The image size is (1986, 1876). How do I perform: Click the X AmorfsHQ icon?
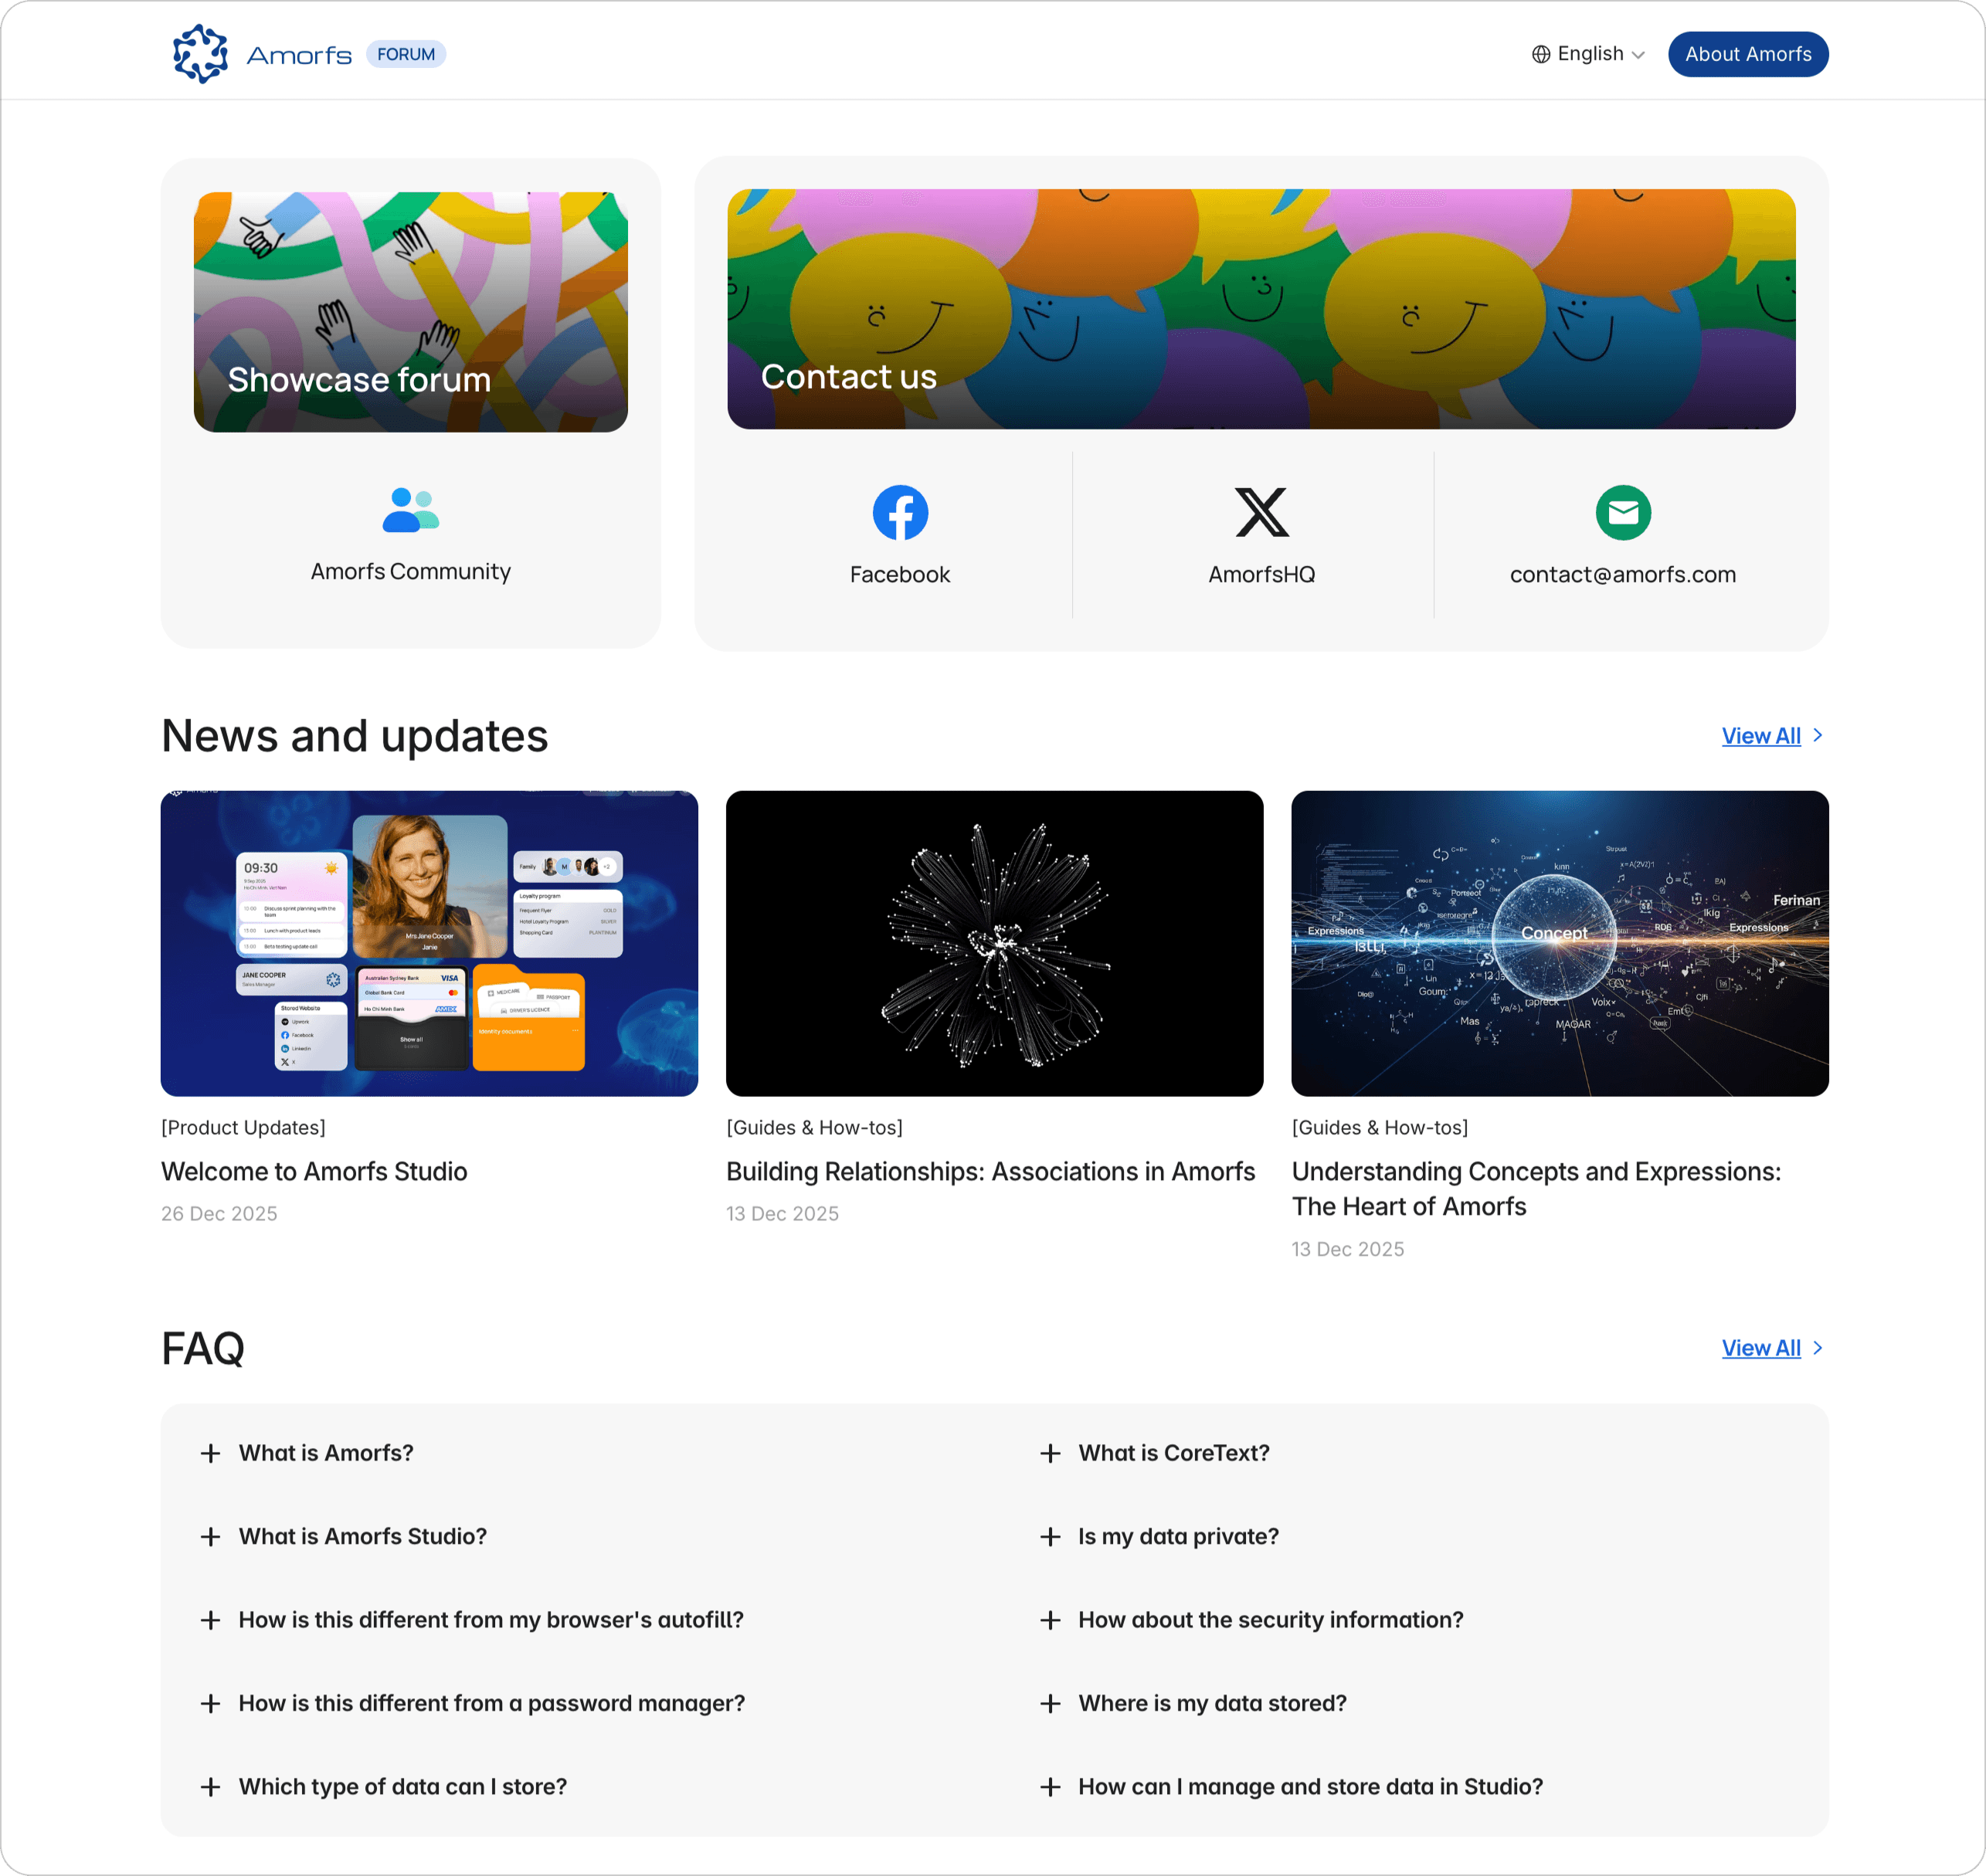tap(1261, 513)
